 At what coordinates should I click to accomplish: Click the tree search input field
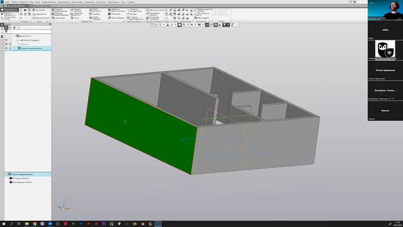tap(30, 32)
